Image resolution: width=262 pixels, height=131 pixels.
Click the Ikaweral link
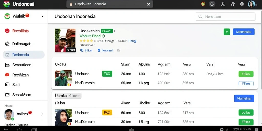[105, 50]
